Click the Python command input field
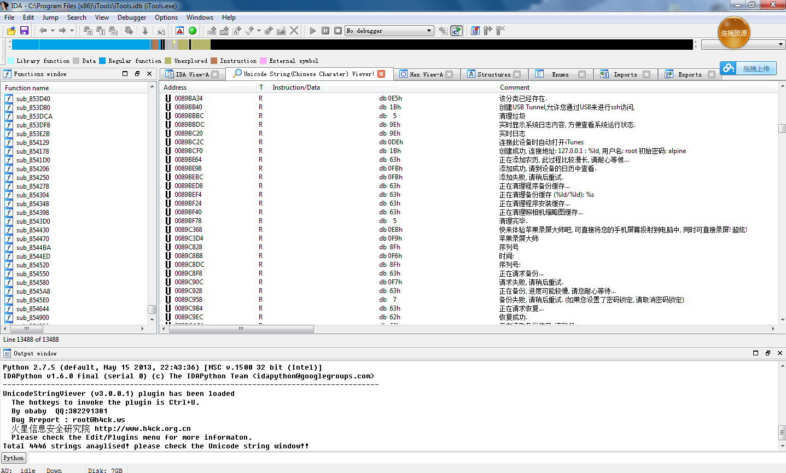Screen dimensions: 786x473 pos(406,458)
